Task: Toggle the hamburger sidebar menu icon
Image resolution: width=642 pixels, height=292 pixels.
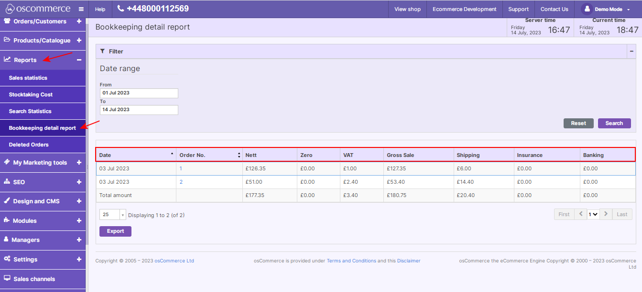Action: click(81, 9)
